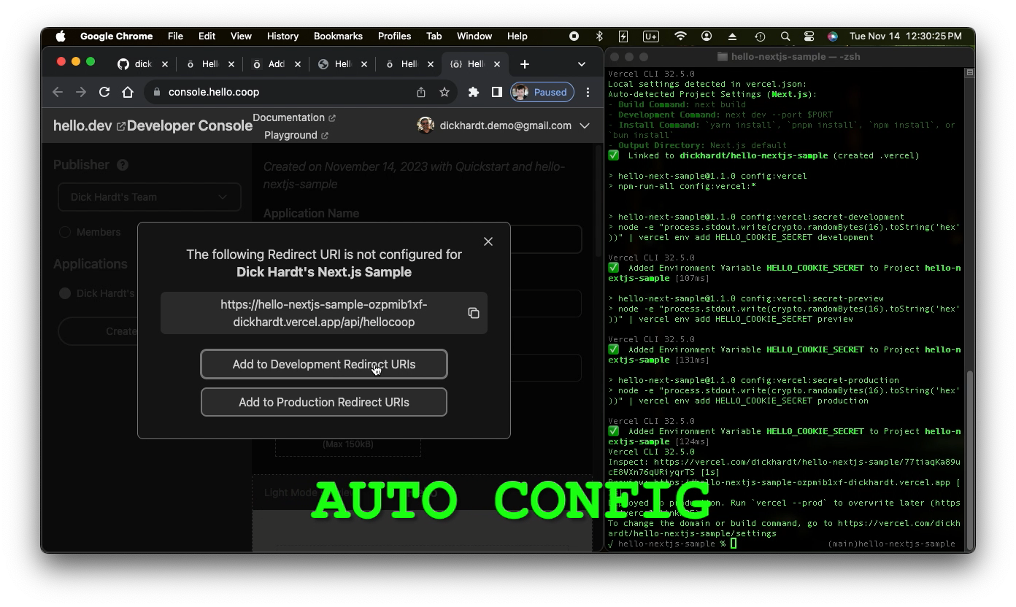This screenshot has width=1016, height=607.
Task: Add URI to Production Redirect URIs
Action: 324,402
